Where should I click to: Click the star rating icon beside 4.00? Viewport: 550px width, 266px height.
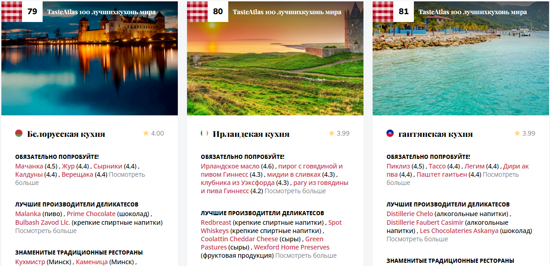click(146, 133)
